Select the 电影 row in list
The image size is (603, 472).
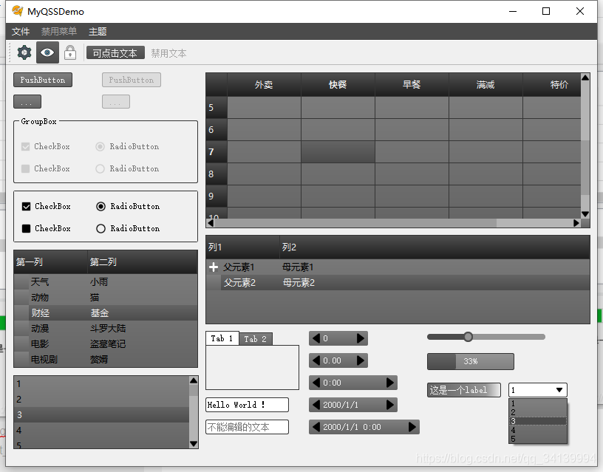pos(106,343)
